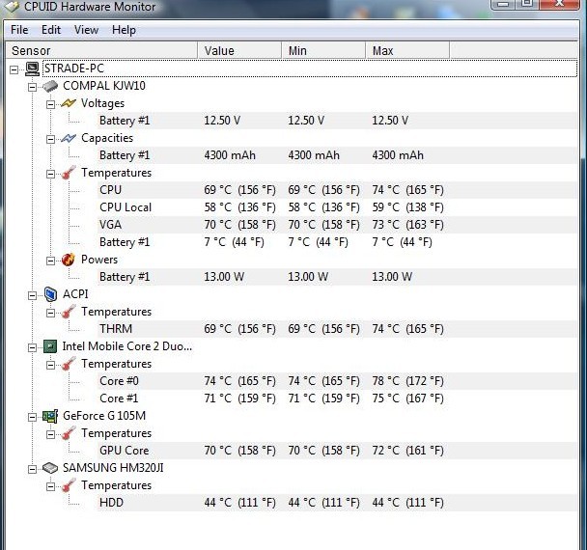Image resolution: width=587 pixels, height=550 pixels.
Task: Click the Max value 75 °C for Core #1
Action: pos(407,399)
